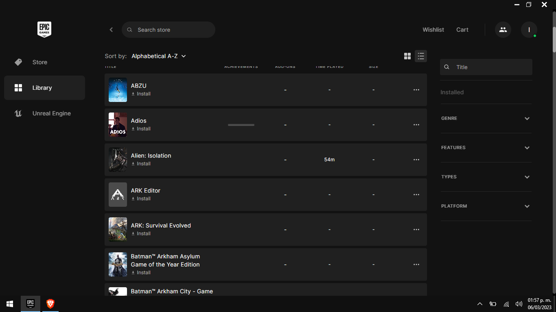The width and height of the screenshot is (556, 312).
Task: Open the Library section
Action: pyautogui.click(x=44, y=88)
